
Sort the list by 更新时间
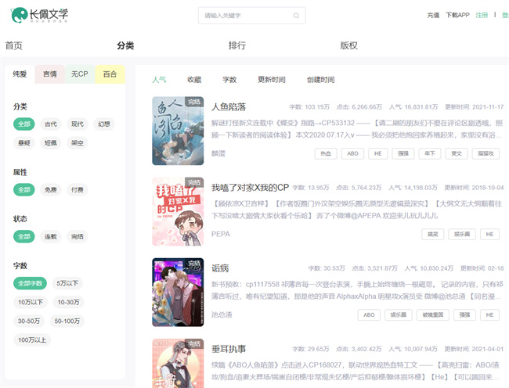tap(272, 80)
